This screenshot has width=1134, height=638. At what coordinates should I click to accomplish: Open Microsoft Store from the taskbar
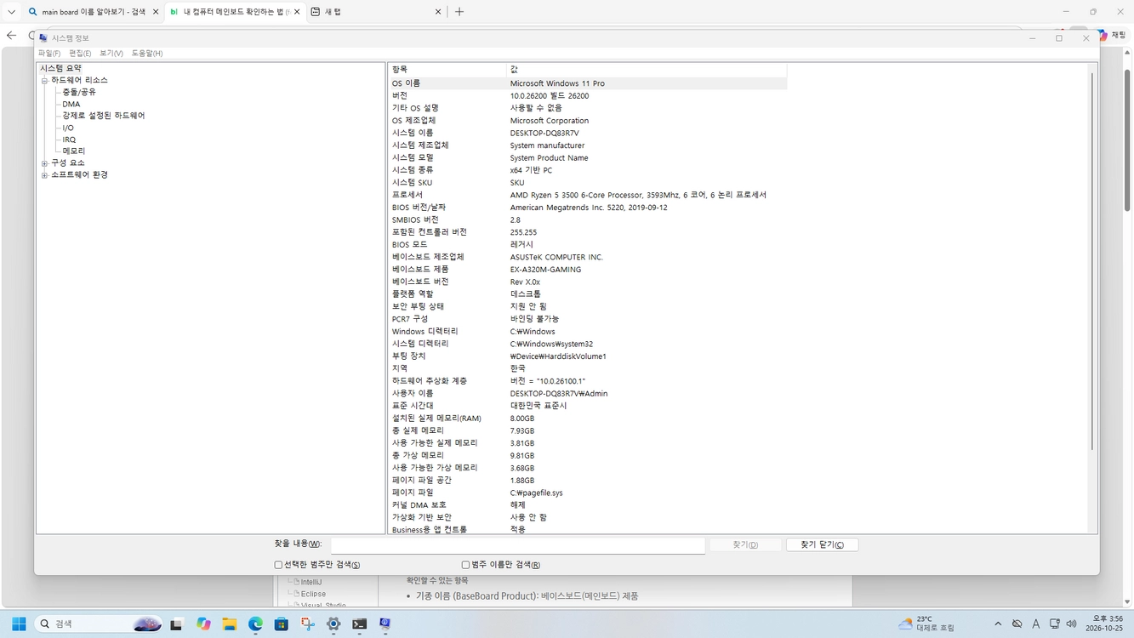point(282,624)
